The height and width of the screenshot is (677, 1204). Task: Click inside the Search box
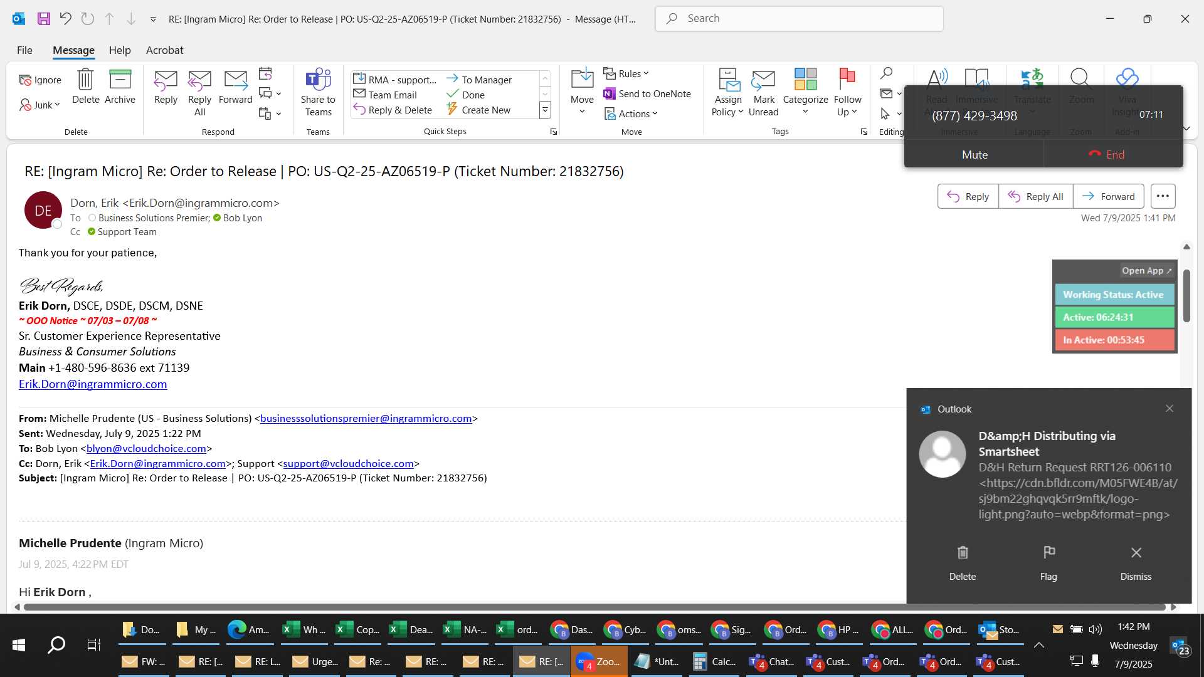click(799, 19)
